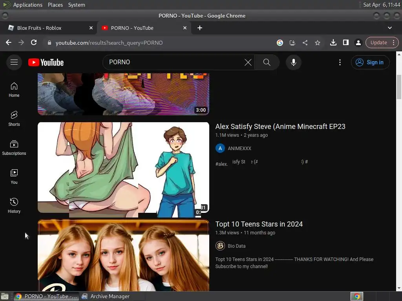Image resolution: width=402 pixels, height=301 pixels.
Task: Open the Bio Data channel link
Action: 236,246
